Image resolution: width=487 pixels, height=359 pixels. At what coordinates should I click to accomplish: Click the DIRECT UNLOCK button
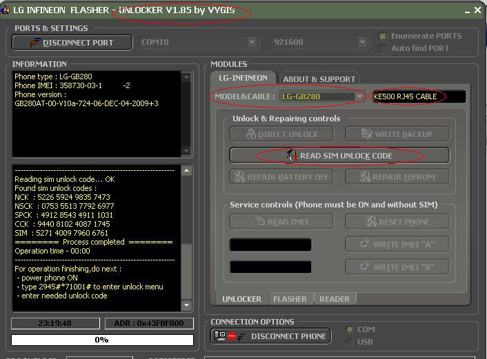click(x=281, y=134)
